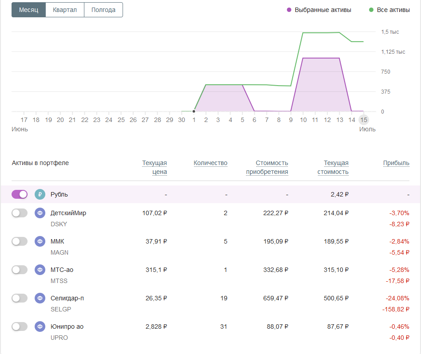Click ДетскийМир loss value -8,23 ₽
This screenshot has height=354, width=421.
(399, 224)
